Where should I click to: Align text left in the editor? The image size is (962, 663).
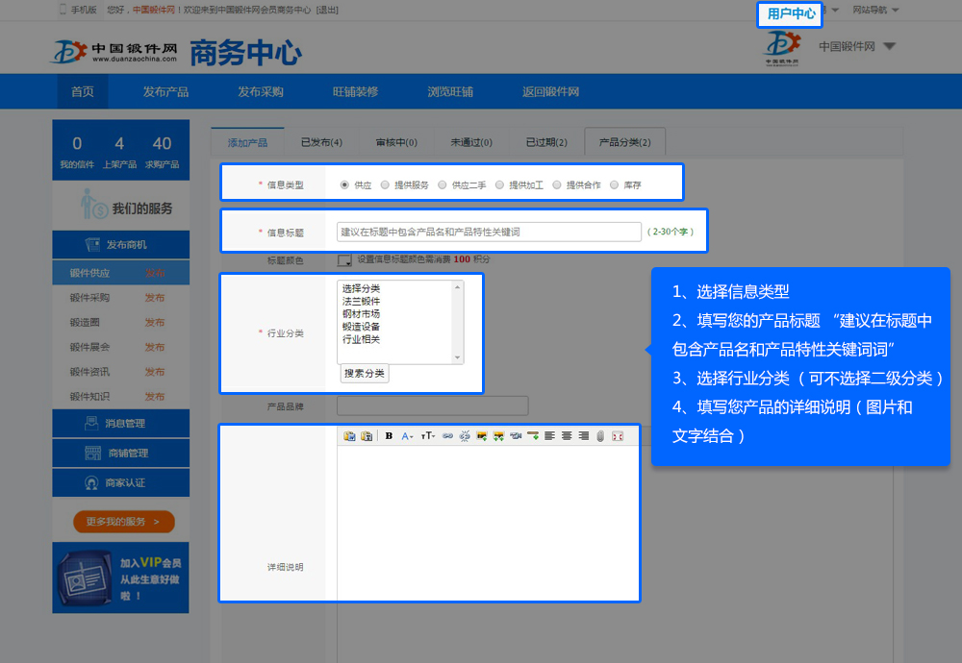coord(549,436)
